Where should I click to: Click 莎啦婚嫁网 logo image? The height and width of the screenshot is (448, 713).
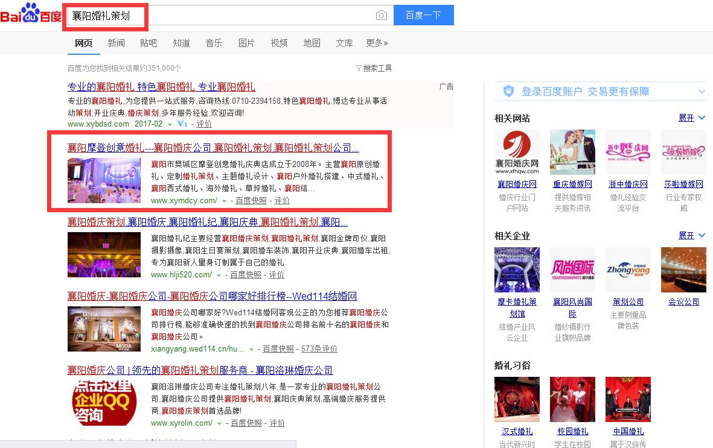683,152
